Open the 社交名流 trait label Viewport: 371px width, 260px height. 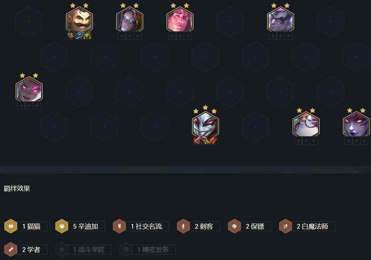[146, 227]
